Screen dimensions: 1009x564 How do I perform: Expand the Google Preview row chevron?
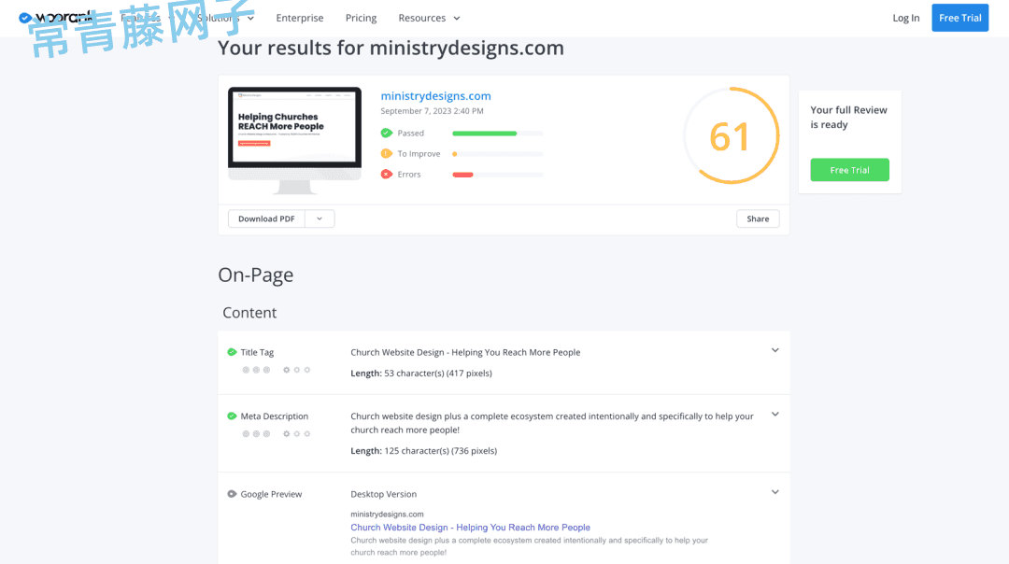775,492
